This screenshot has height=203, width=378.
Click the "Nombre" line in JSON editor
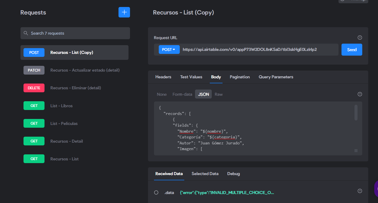pyautogui.click(x=202, y=131)
